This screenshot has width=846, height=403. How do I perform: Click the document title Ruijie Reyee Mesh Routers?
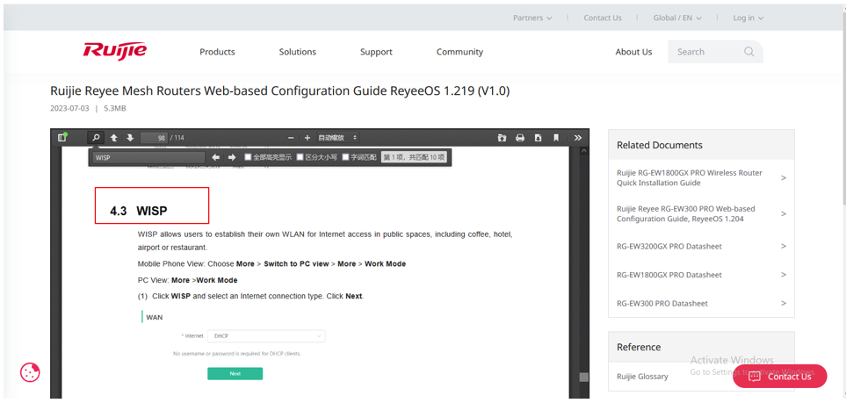click(x=279, y=91)
